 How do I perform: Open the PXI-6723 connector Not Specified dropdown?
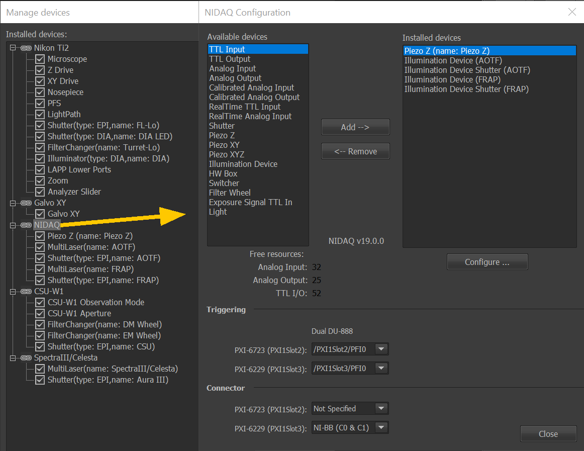point(381,409)
